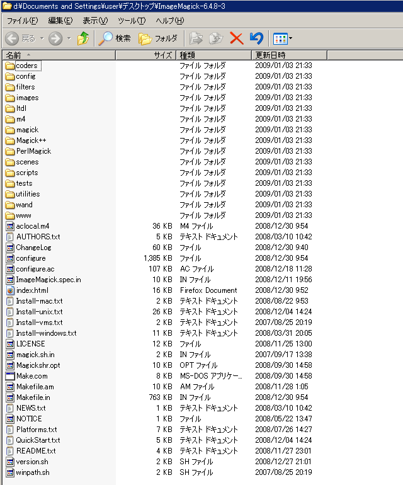Select the utilities folder icon
Screen dimensions: 403x485
pyautogui.click(x=10, y=194)
